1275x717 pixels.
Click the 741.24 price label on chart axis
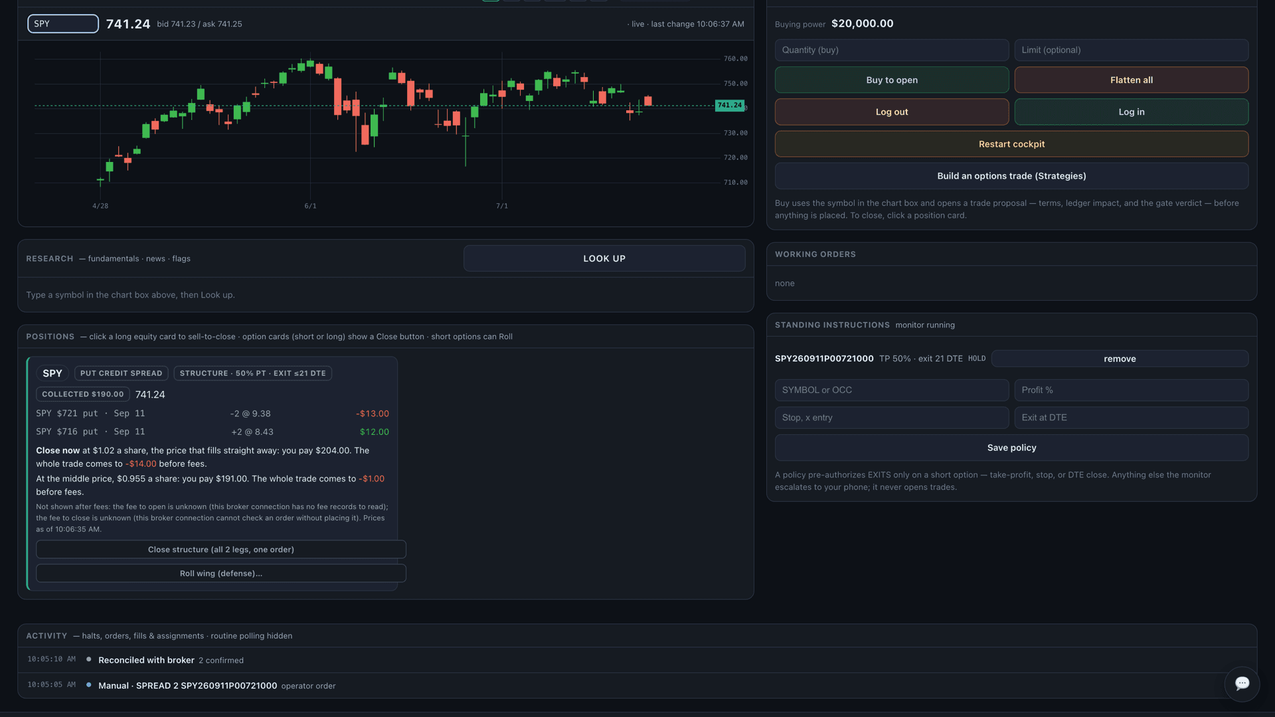[729, 106]
